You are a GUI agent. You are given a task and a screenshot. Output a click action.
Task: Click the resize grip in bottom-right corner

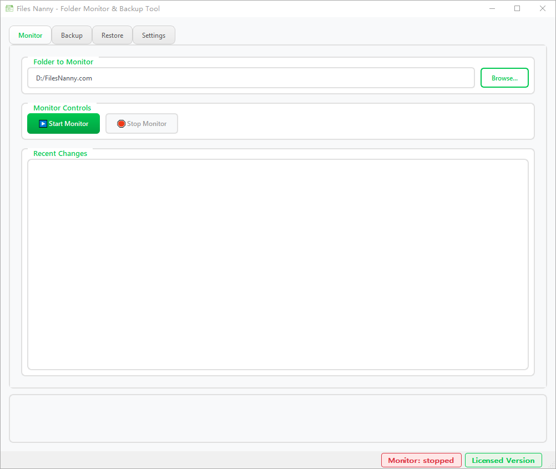553,466
